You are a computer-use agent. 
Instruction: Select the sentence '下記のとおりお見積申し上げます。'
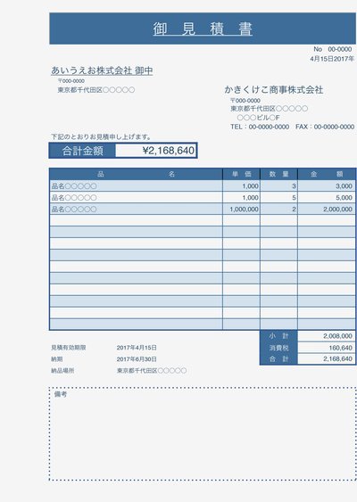[101, 137]
